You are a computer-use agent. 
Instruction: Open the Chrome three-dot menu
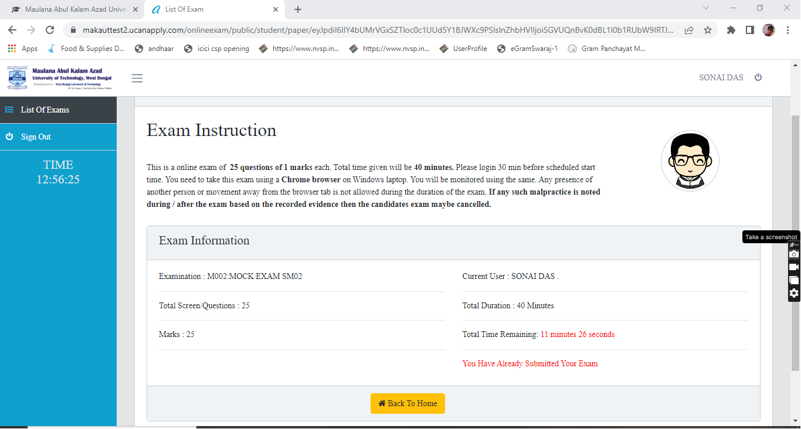[787, 30]
